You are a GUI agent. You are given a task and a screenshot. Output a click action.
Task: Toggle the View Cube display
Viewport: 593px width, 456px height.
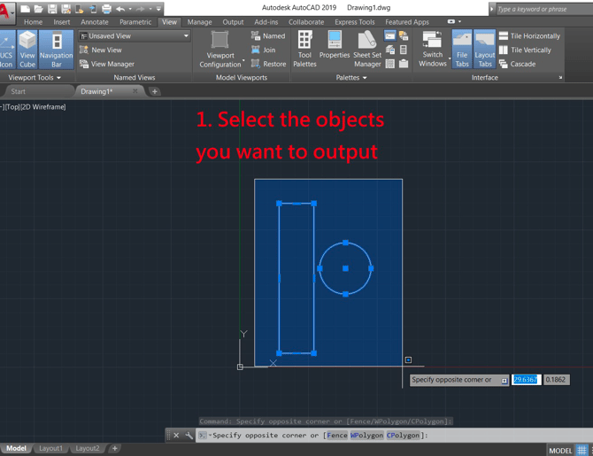coord(27,49)
